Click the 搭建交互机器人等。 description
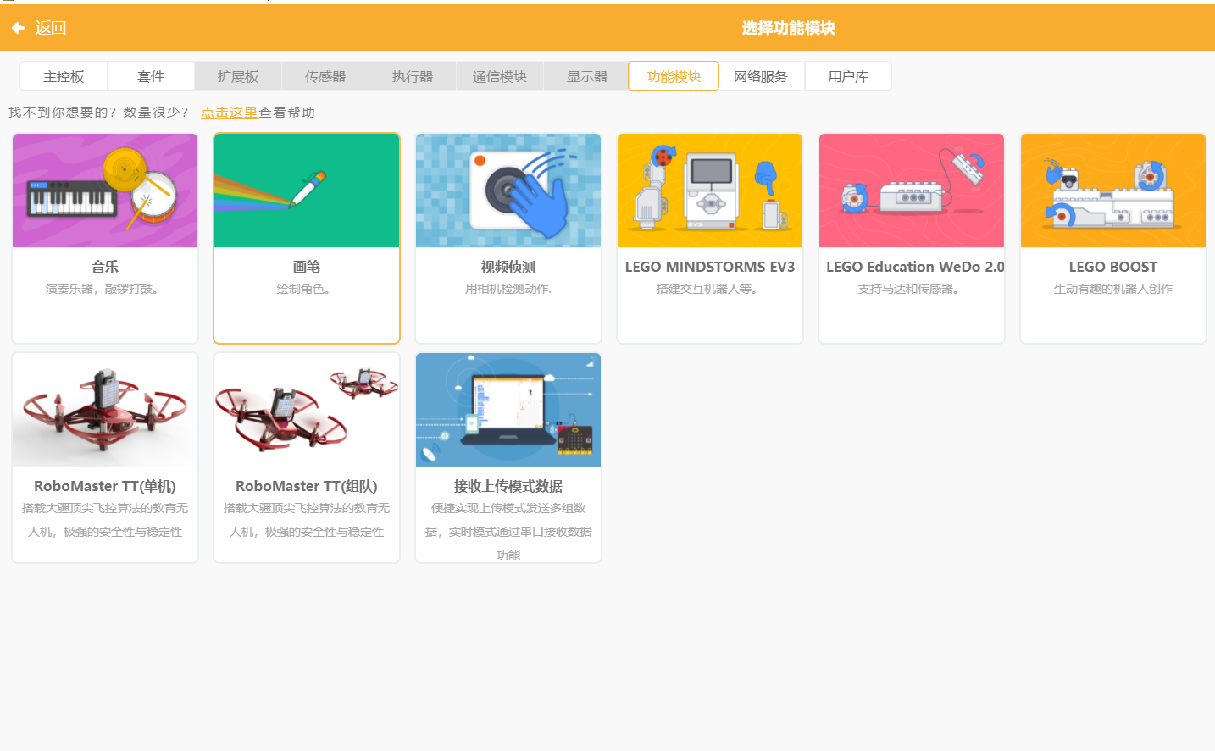The image size is (1215, 751). click(x=710, y=289)
